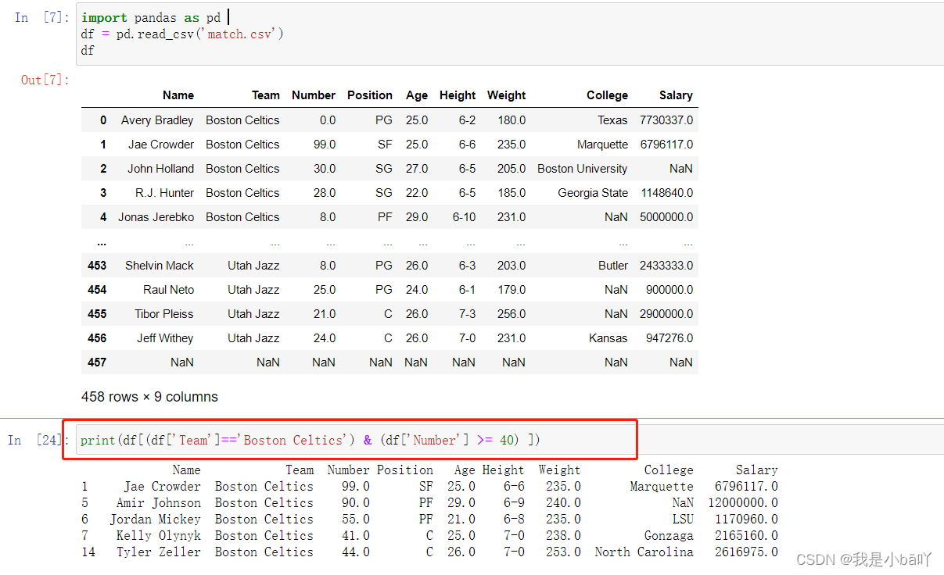Image resolution: width=944 pixels, height=575 pixels.
Task: Click salary "12000000.0" in the printed output
Action: (x=743, y=503)
